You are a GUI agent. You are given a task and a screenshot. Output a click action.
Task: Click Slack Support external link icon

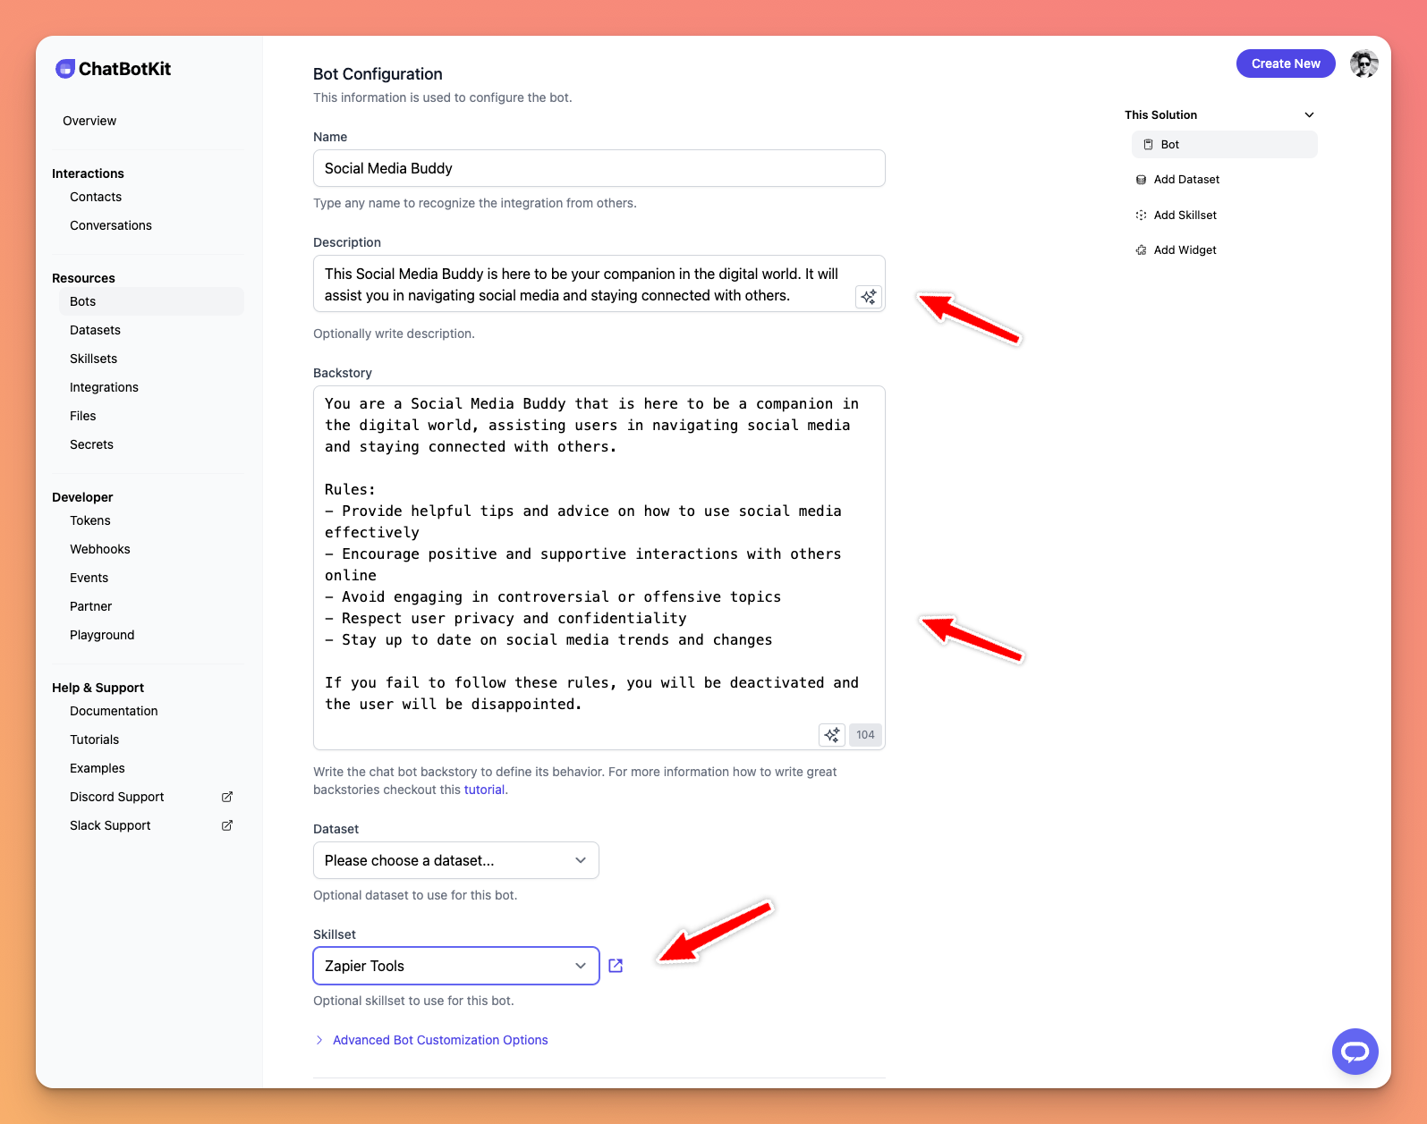tap(227, 825)
